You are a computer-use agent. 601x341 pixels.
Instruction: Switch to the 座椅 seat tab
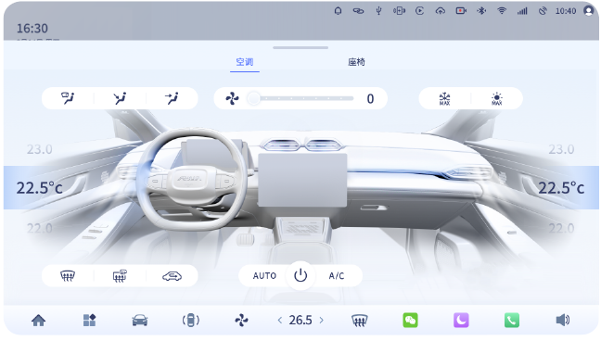tap(356, 62)
